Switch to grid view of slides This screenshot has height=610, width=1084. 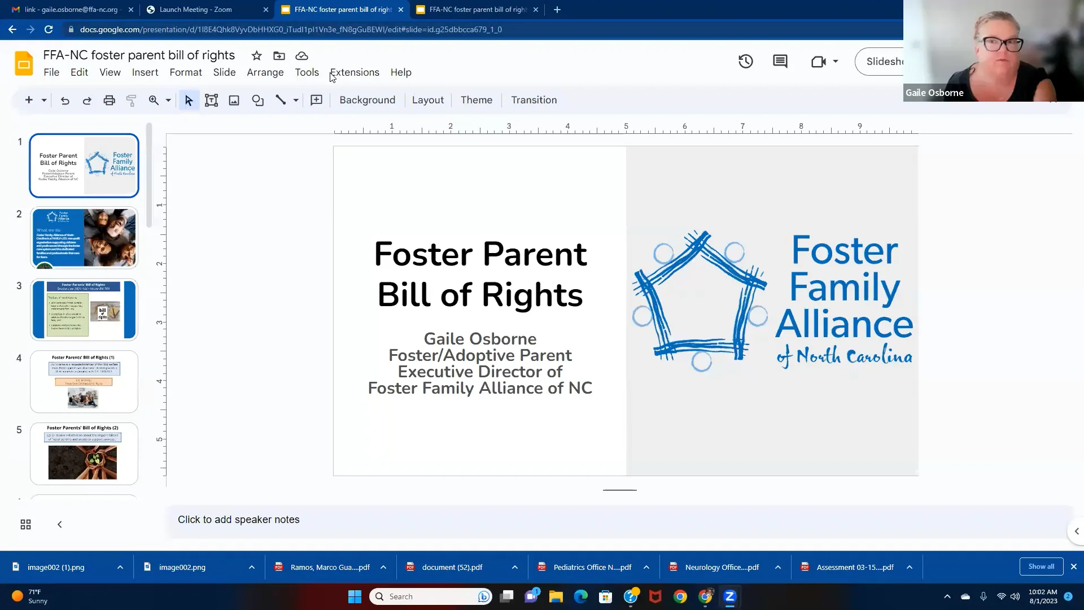tap(25, 524)
